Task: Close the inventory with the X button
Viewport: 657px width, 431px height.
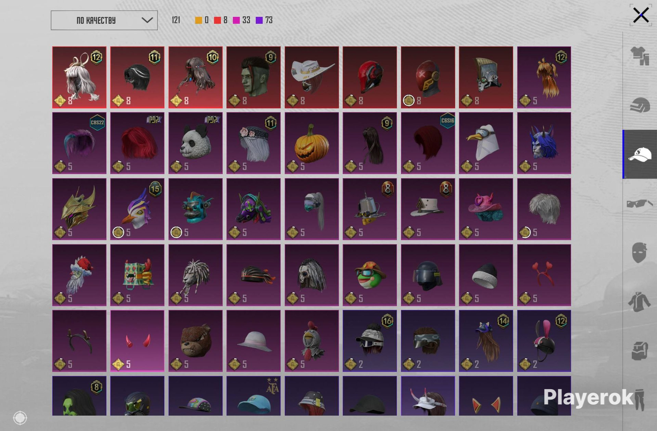Action: click(641, 16)
